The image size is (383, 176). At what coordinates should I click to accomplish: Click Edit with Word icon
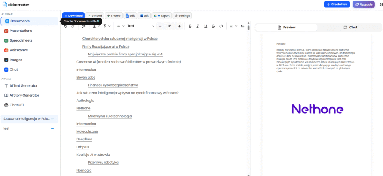pyautogui.click(x=144, y=16)
